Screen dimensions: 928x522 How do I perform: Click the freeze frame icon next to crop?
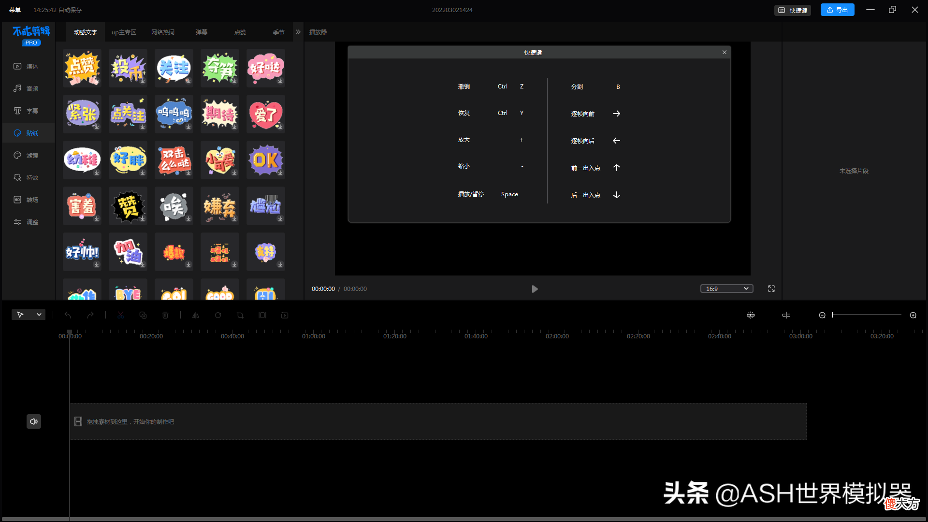(x=262, y=315)
